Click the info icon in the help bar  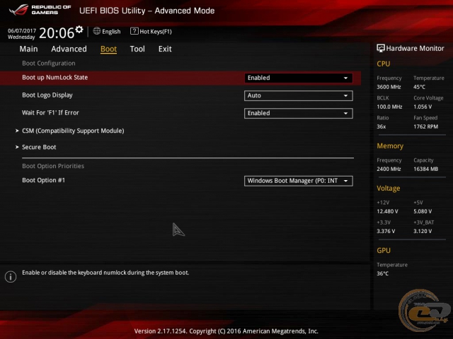[x=10, y=277]
